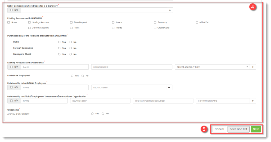Tick the Savings Account checkbox
This screenshot has width=271, height=142.
click(29, 22)
